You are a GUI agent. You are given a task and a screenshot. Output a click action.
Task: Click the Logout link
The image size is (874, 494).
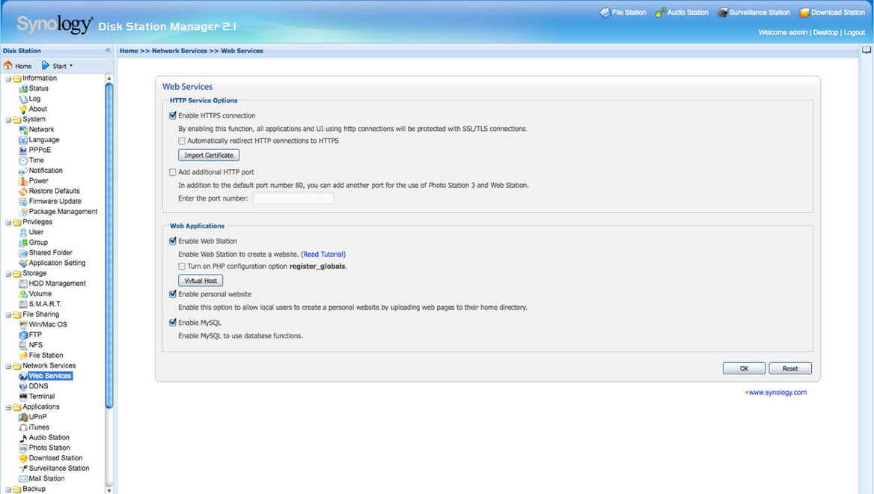[854, 32]
